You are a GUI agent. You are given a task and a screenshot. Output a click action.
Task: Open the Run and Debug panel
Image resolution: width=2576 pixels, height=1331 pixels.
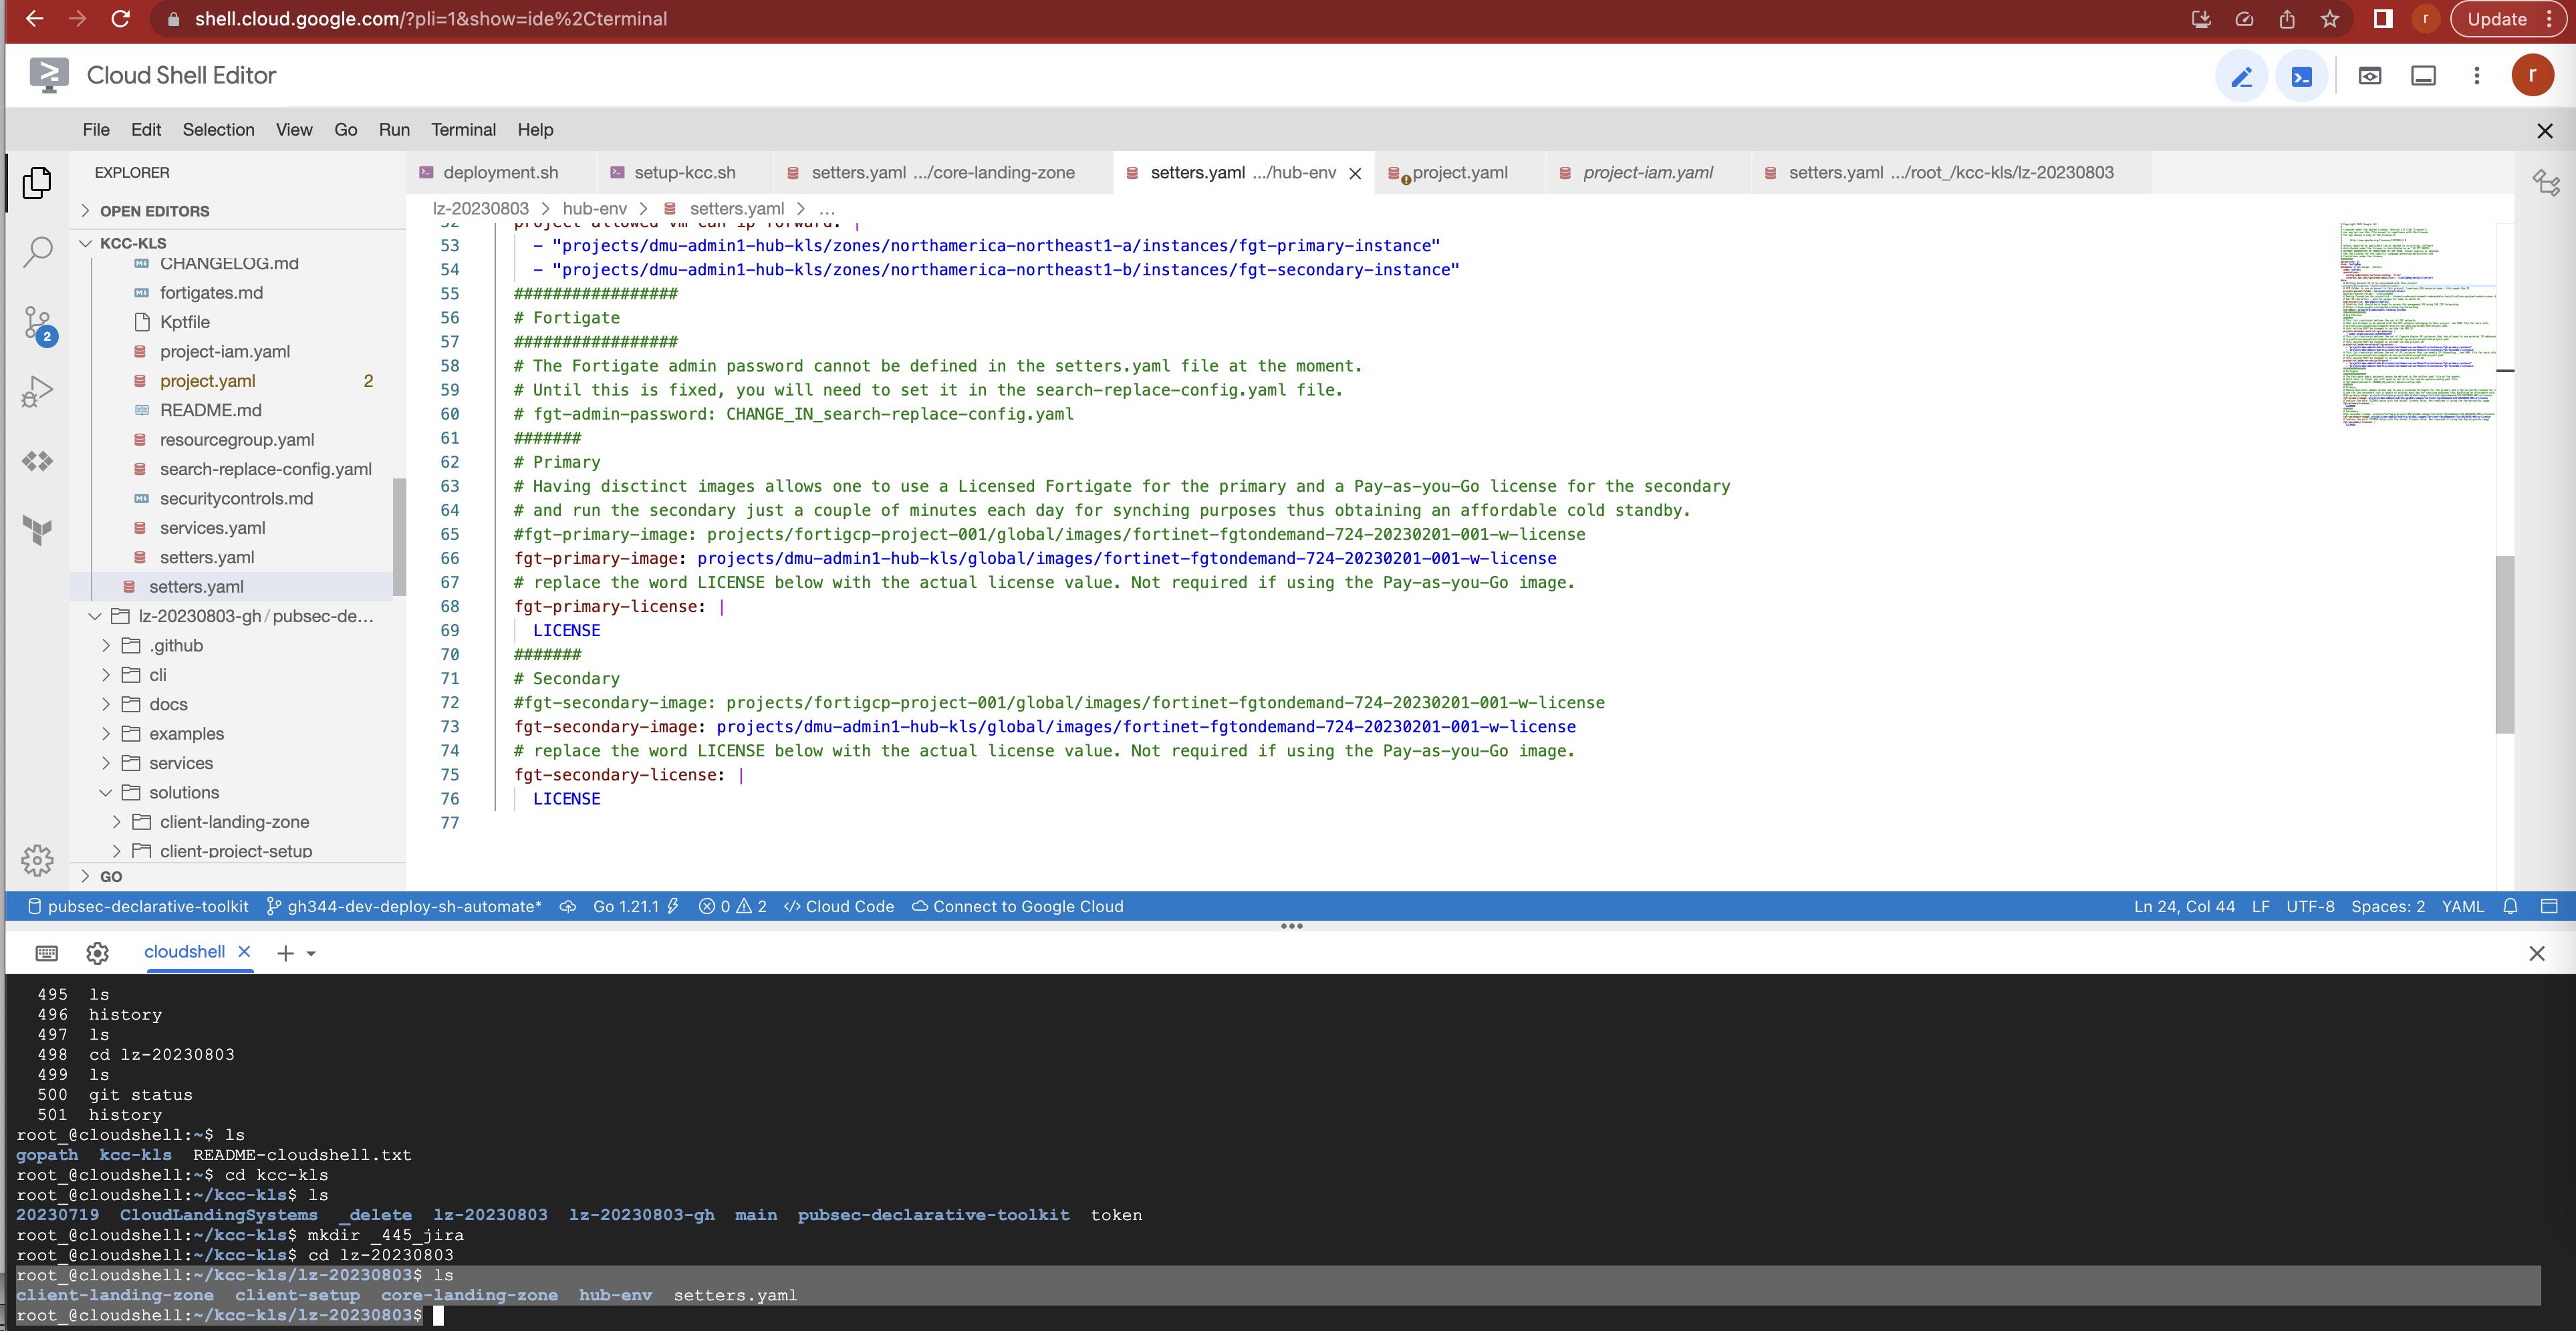[x=37, y=390]
